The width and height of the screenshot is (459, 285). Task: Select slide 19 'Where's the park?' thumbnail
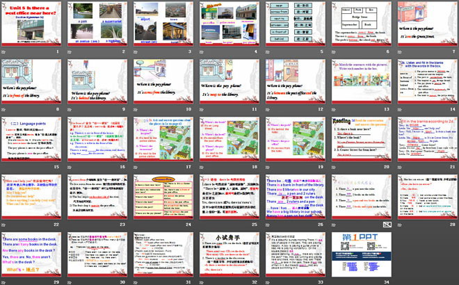pos(296,139)
